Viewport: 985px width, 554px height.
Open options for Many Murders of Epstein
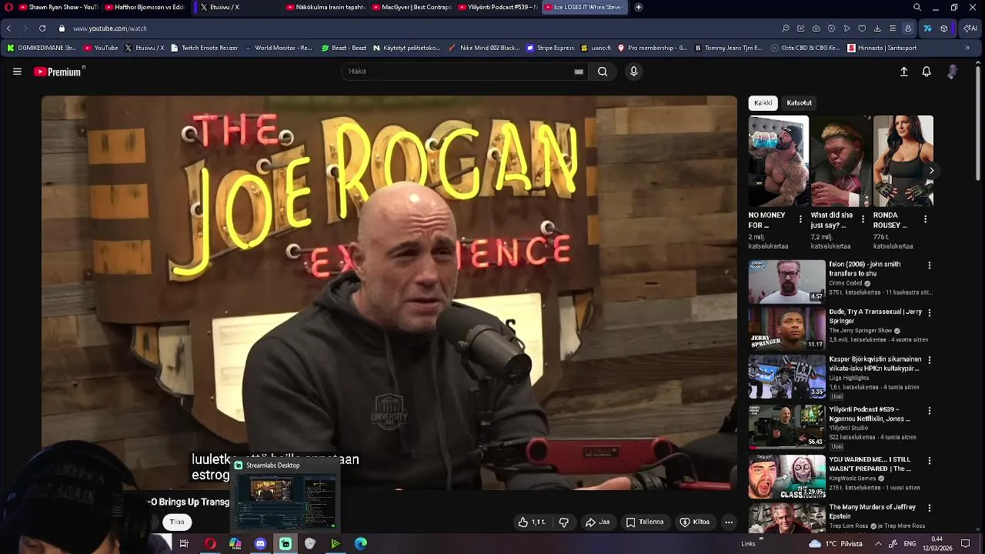pos(929,509)
